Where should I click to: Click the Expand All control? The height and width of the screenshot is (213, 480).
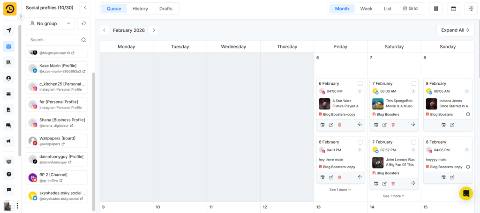(x=455, y=30)
